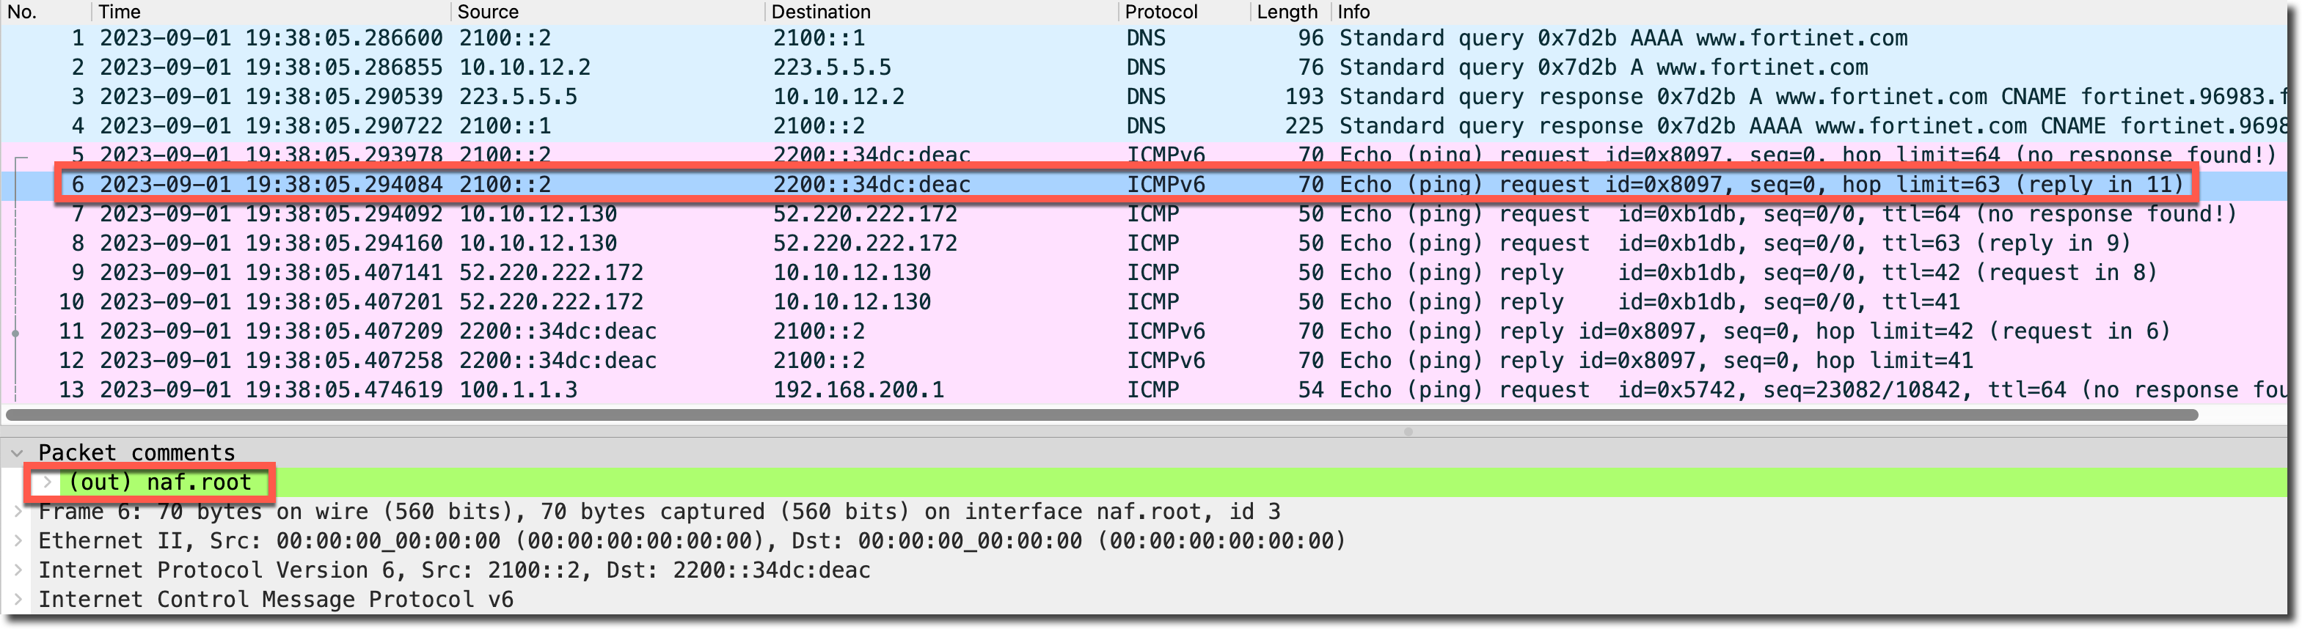Expand Internet Protocol Version 6 row
Screen dimensions: 2302x629
17,571
